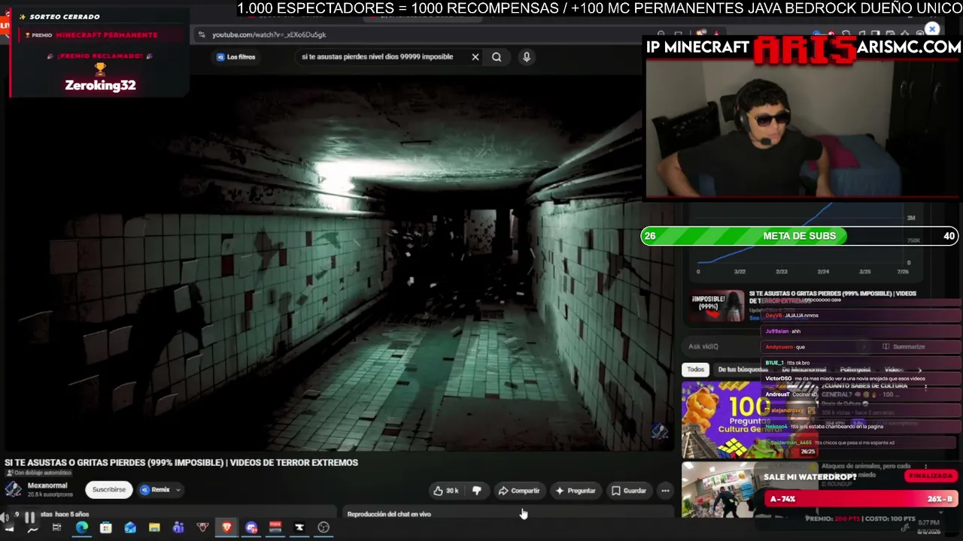The height and width of the screenshot is (541, 963).
Task: Open the Preguntar ask button
Action: [x=576, y=491]
